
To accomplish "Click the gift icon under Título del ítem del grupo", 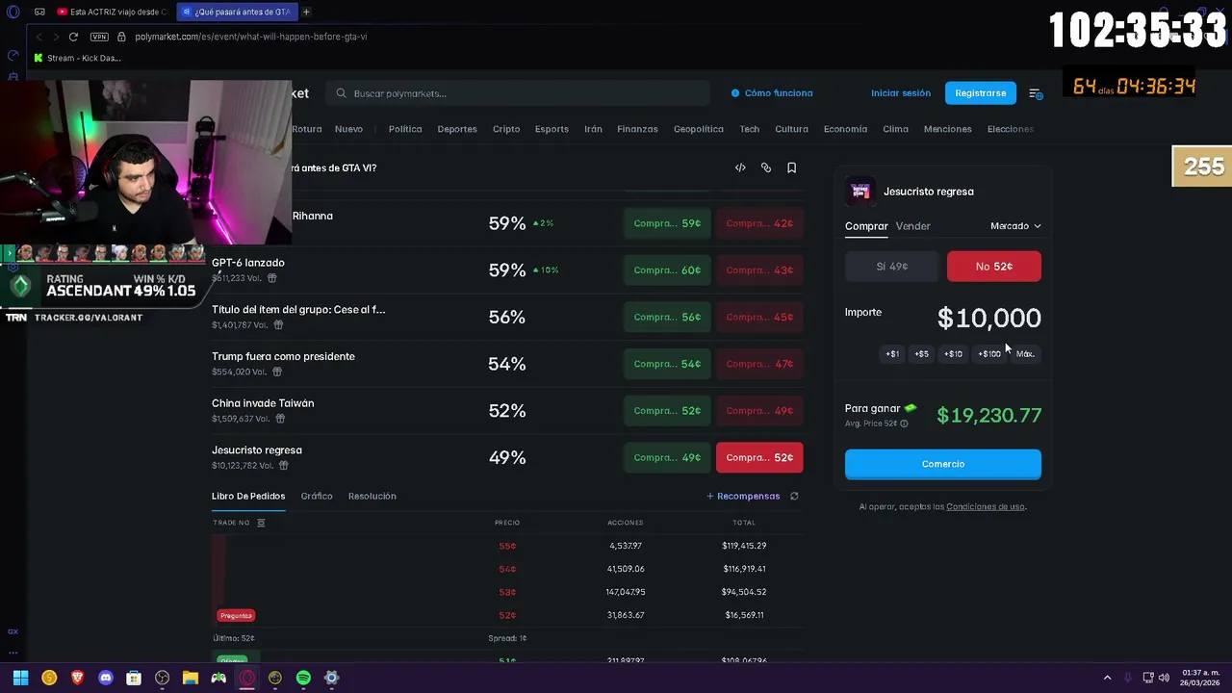I will tap(280, 325).
